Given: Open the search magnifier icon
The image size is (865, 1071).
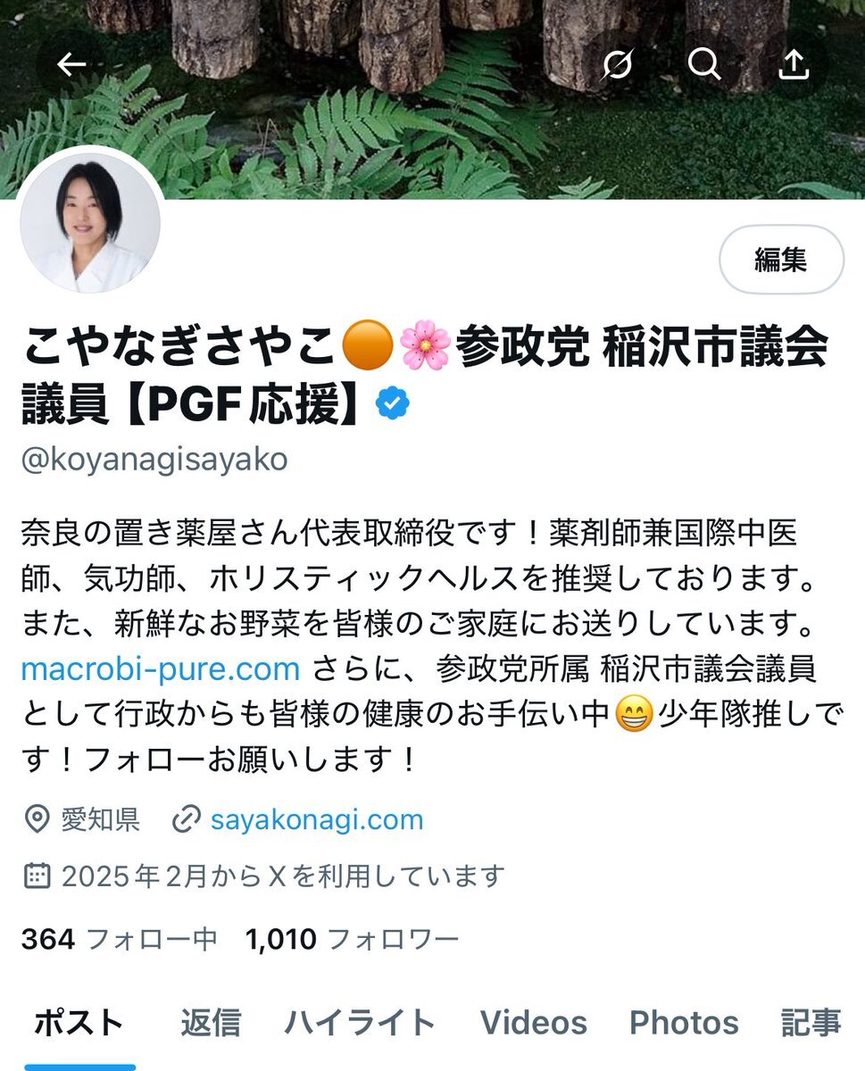Looking at the screenshot, I should click(x=704, y=64).
